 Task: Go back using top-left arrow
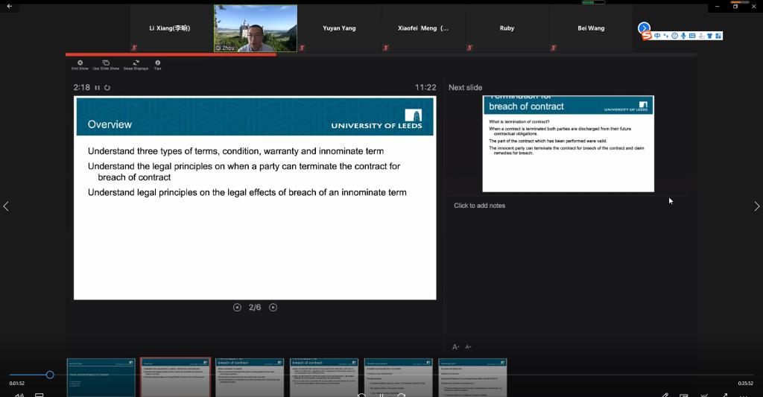coord(9,6)
